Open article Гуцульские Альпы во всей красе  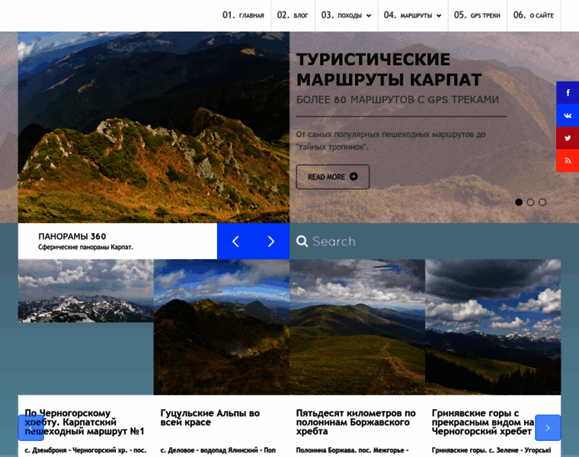(x=210, y=417)
